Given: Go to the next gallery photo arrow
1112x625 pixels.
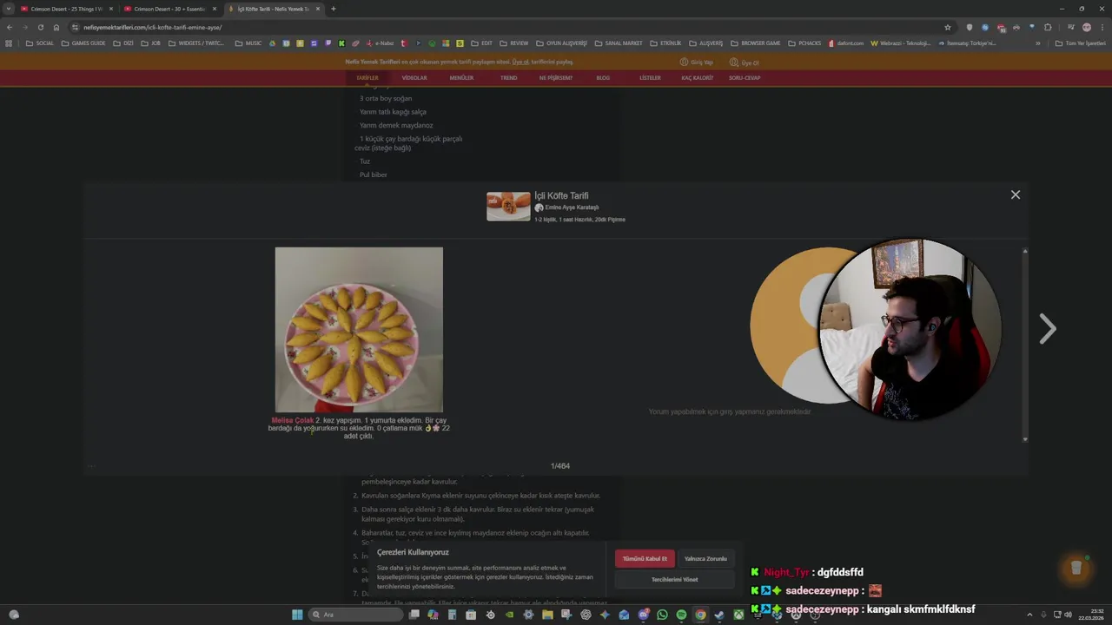Looking at the screenshot, I should tap(1048, 329).
